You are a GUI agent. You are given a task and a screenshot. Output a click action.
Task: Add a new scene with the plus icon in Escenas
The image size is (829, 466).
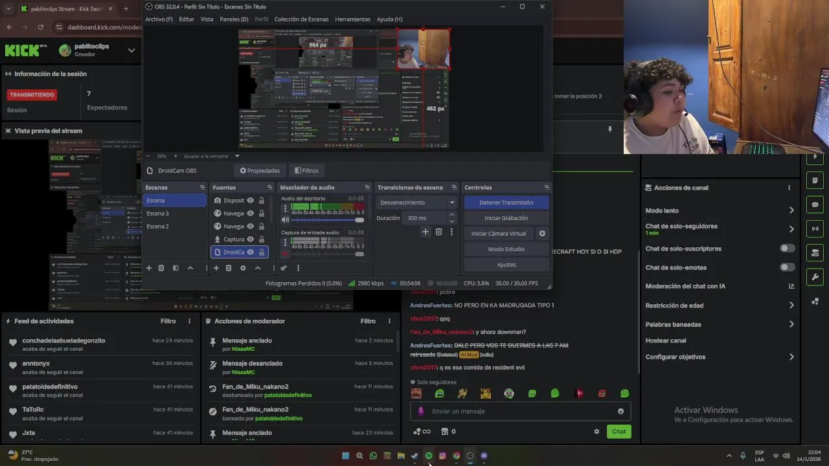tap(148, 268)
